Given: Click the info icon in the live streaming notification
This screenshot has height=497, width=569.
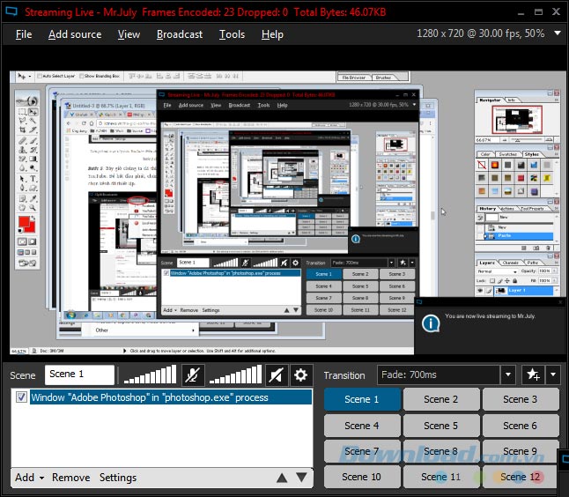Looking at the screenshot, I should [x=431, y=323].
